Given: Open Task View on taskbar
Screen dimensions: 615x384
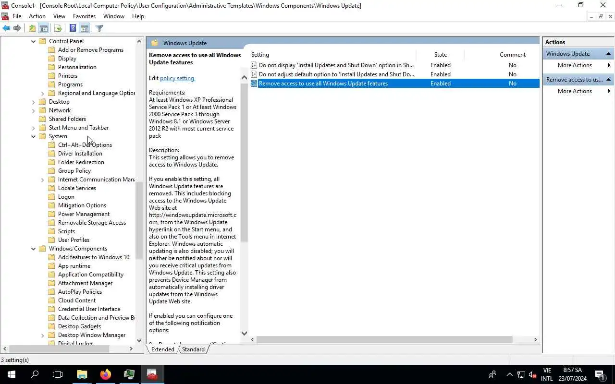Looking at the screenshot, I should [x=58, y=374].
